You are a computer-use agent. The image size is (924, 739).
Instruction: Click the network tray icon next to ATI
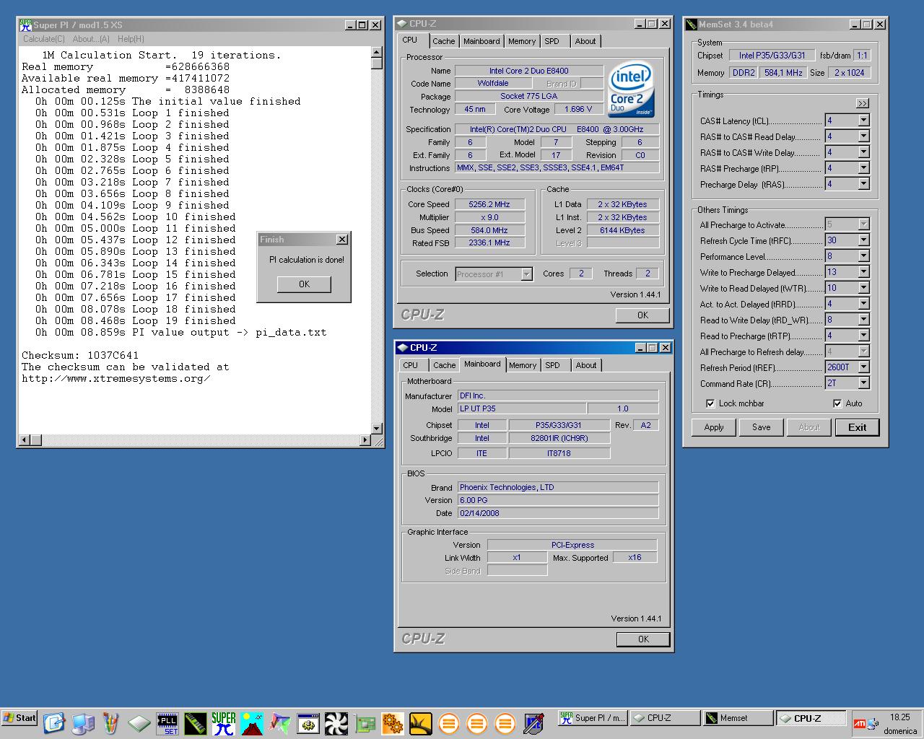[x=873, y=724]
